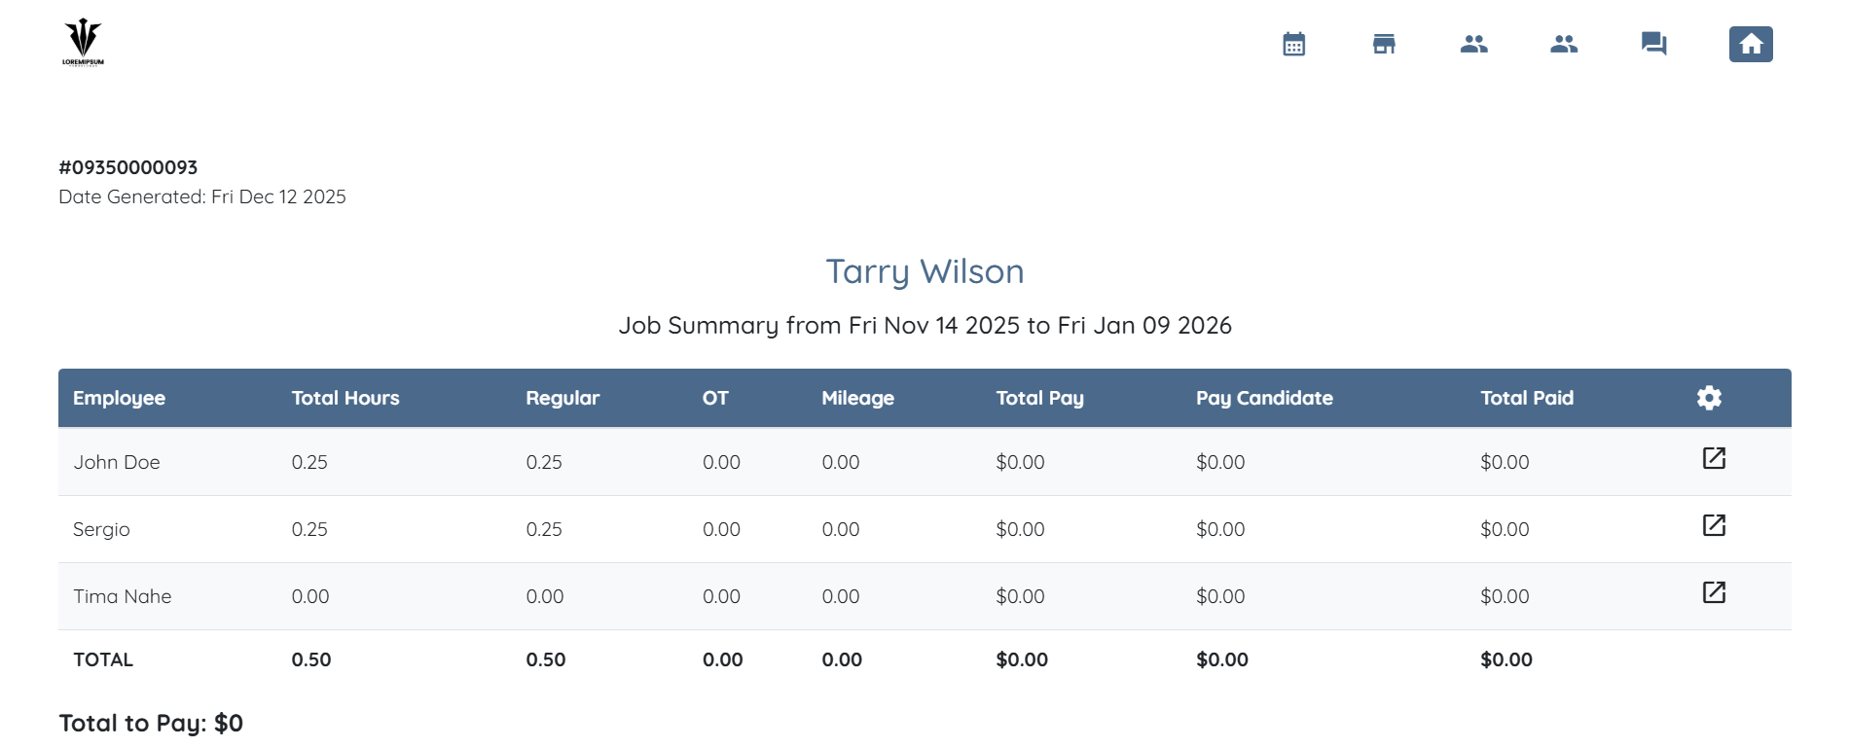Screen dimensions: 1850x747
Task: Click the Mileage column header
Action: pos(857,398)
